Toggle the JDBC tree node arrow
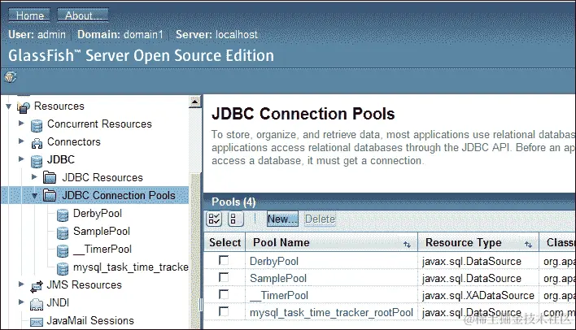This screenshot has width=576, height=330. tap(21, 159)
